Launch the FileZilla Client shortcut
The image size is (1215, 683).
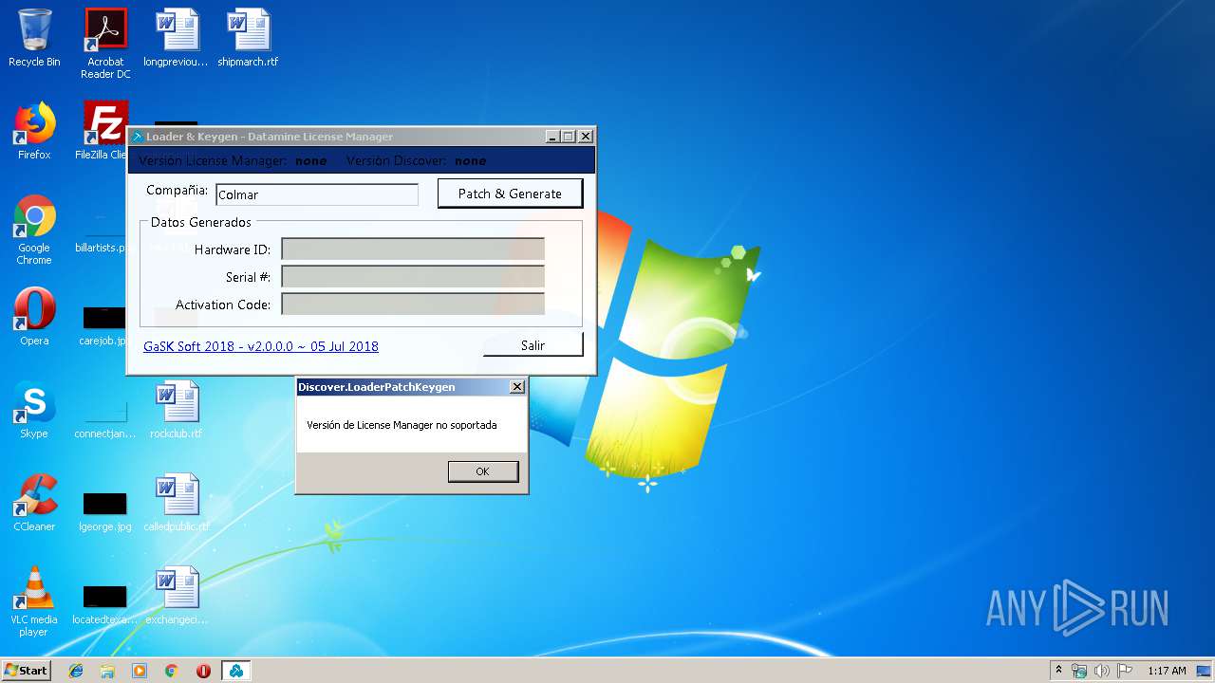click(105, 131)
